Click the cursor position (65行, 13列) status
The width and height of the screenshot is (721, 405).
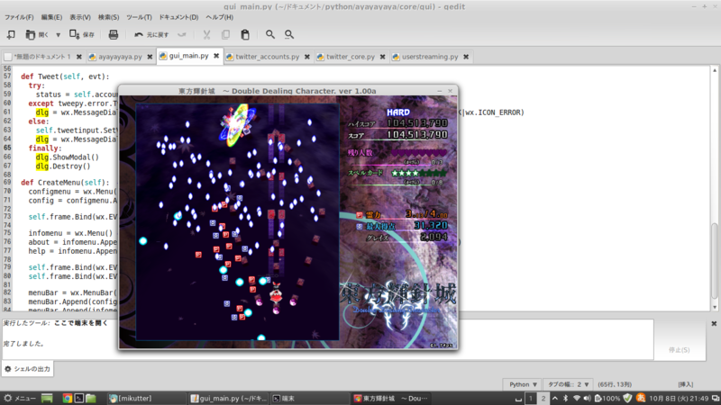(615, 384)
